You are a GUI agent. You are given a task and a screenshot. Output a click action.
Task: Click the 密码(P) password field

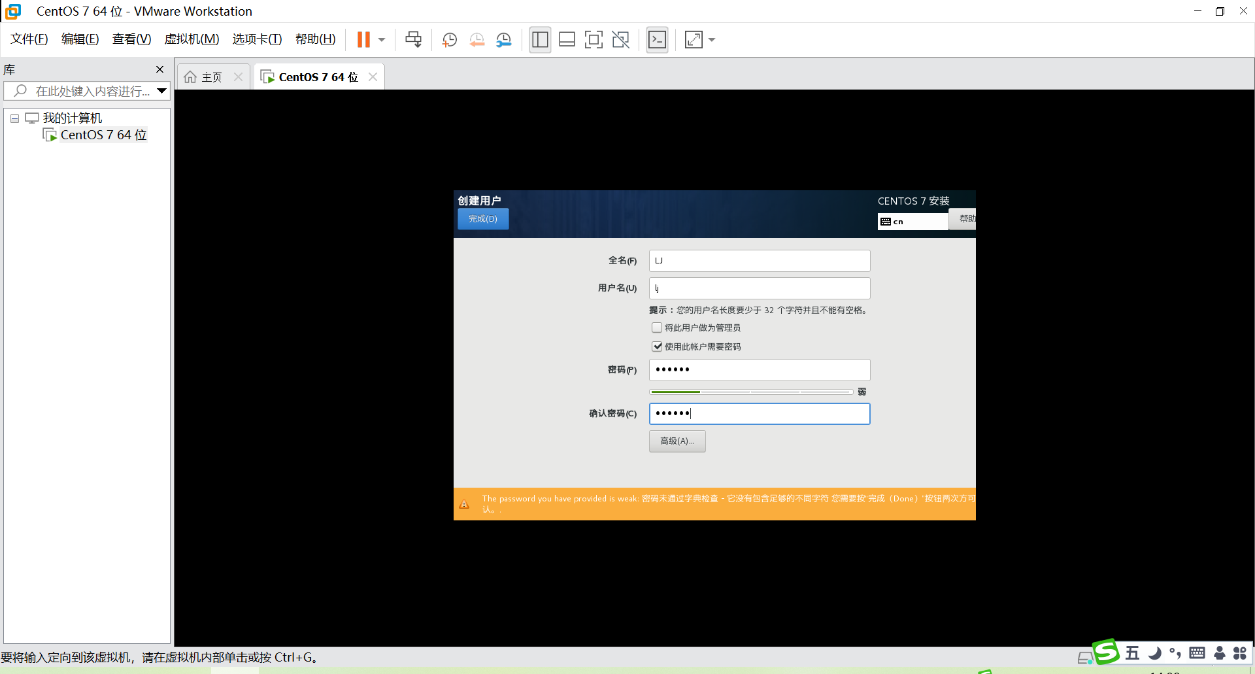click(x=760, y=370)
